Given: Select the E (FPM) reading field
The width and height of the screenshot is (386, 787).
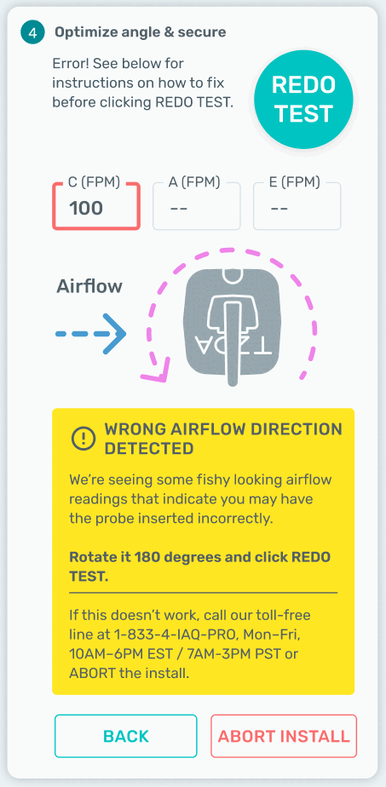Looking at the screenshot, I should (297, 206).
